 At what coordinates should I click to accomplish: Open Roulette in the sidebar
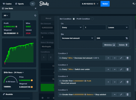coord(8,94)
